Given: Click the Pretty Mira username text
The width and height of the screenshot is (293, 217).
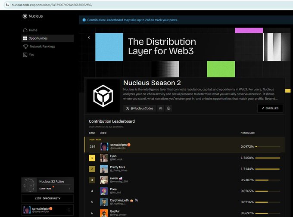Looking at the screenshot, I should tap(118, 167).
